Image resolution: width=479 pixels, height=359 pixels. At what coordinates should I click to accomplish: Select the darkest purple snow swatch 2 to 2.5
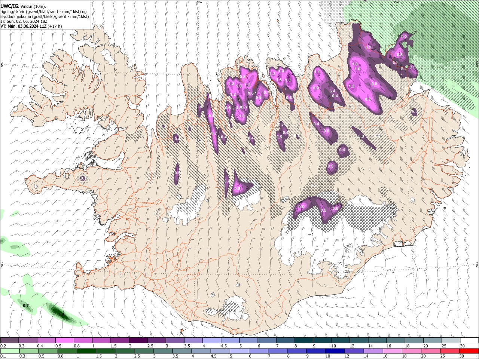click(x=138, y=340)
